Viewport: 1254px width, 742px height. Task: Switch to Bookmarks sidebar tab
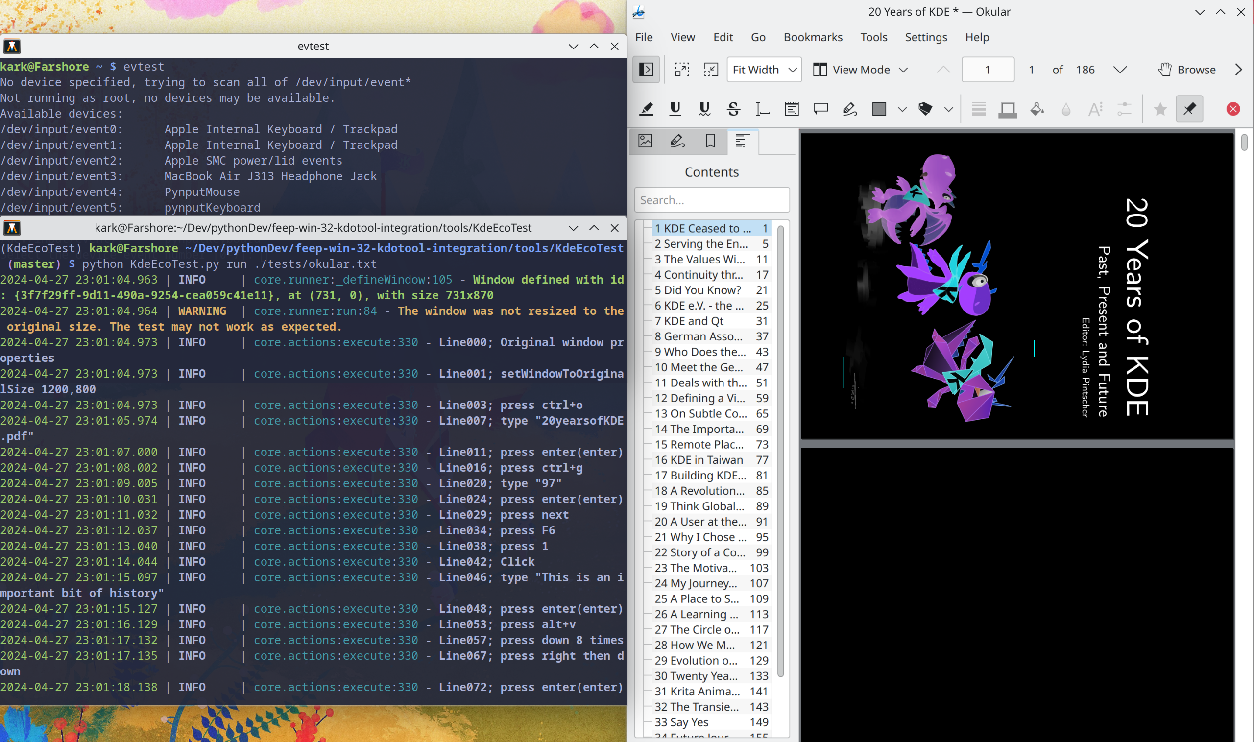point(710,141)
